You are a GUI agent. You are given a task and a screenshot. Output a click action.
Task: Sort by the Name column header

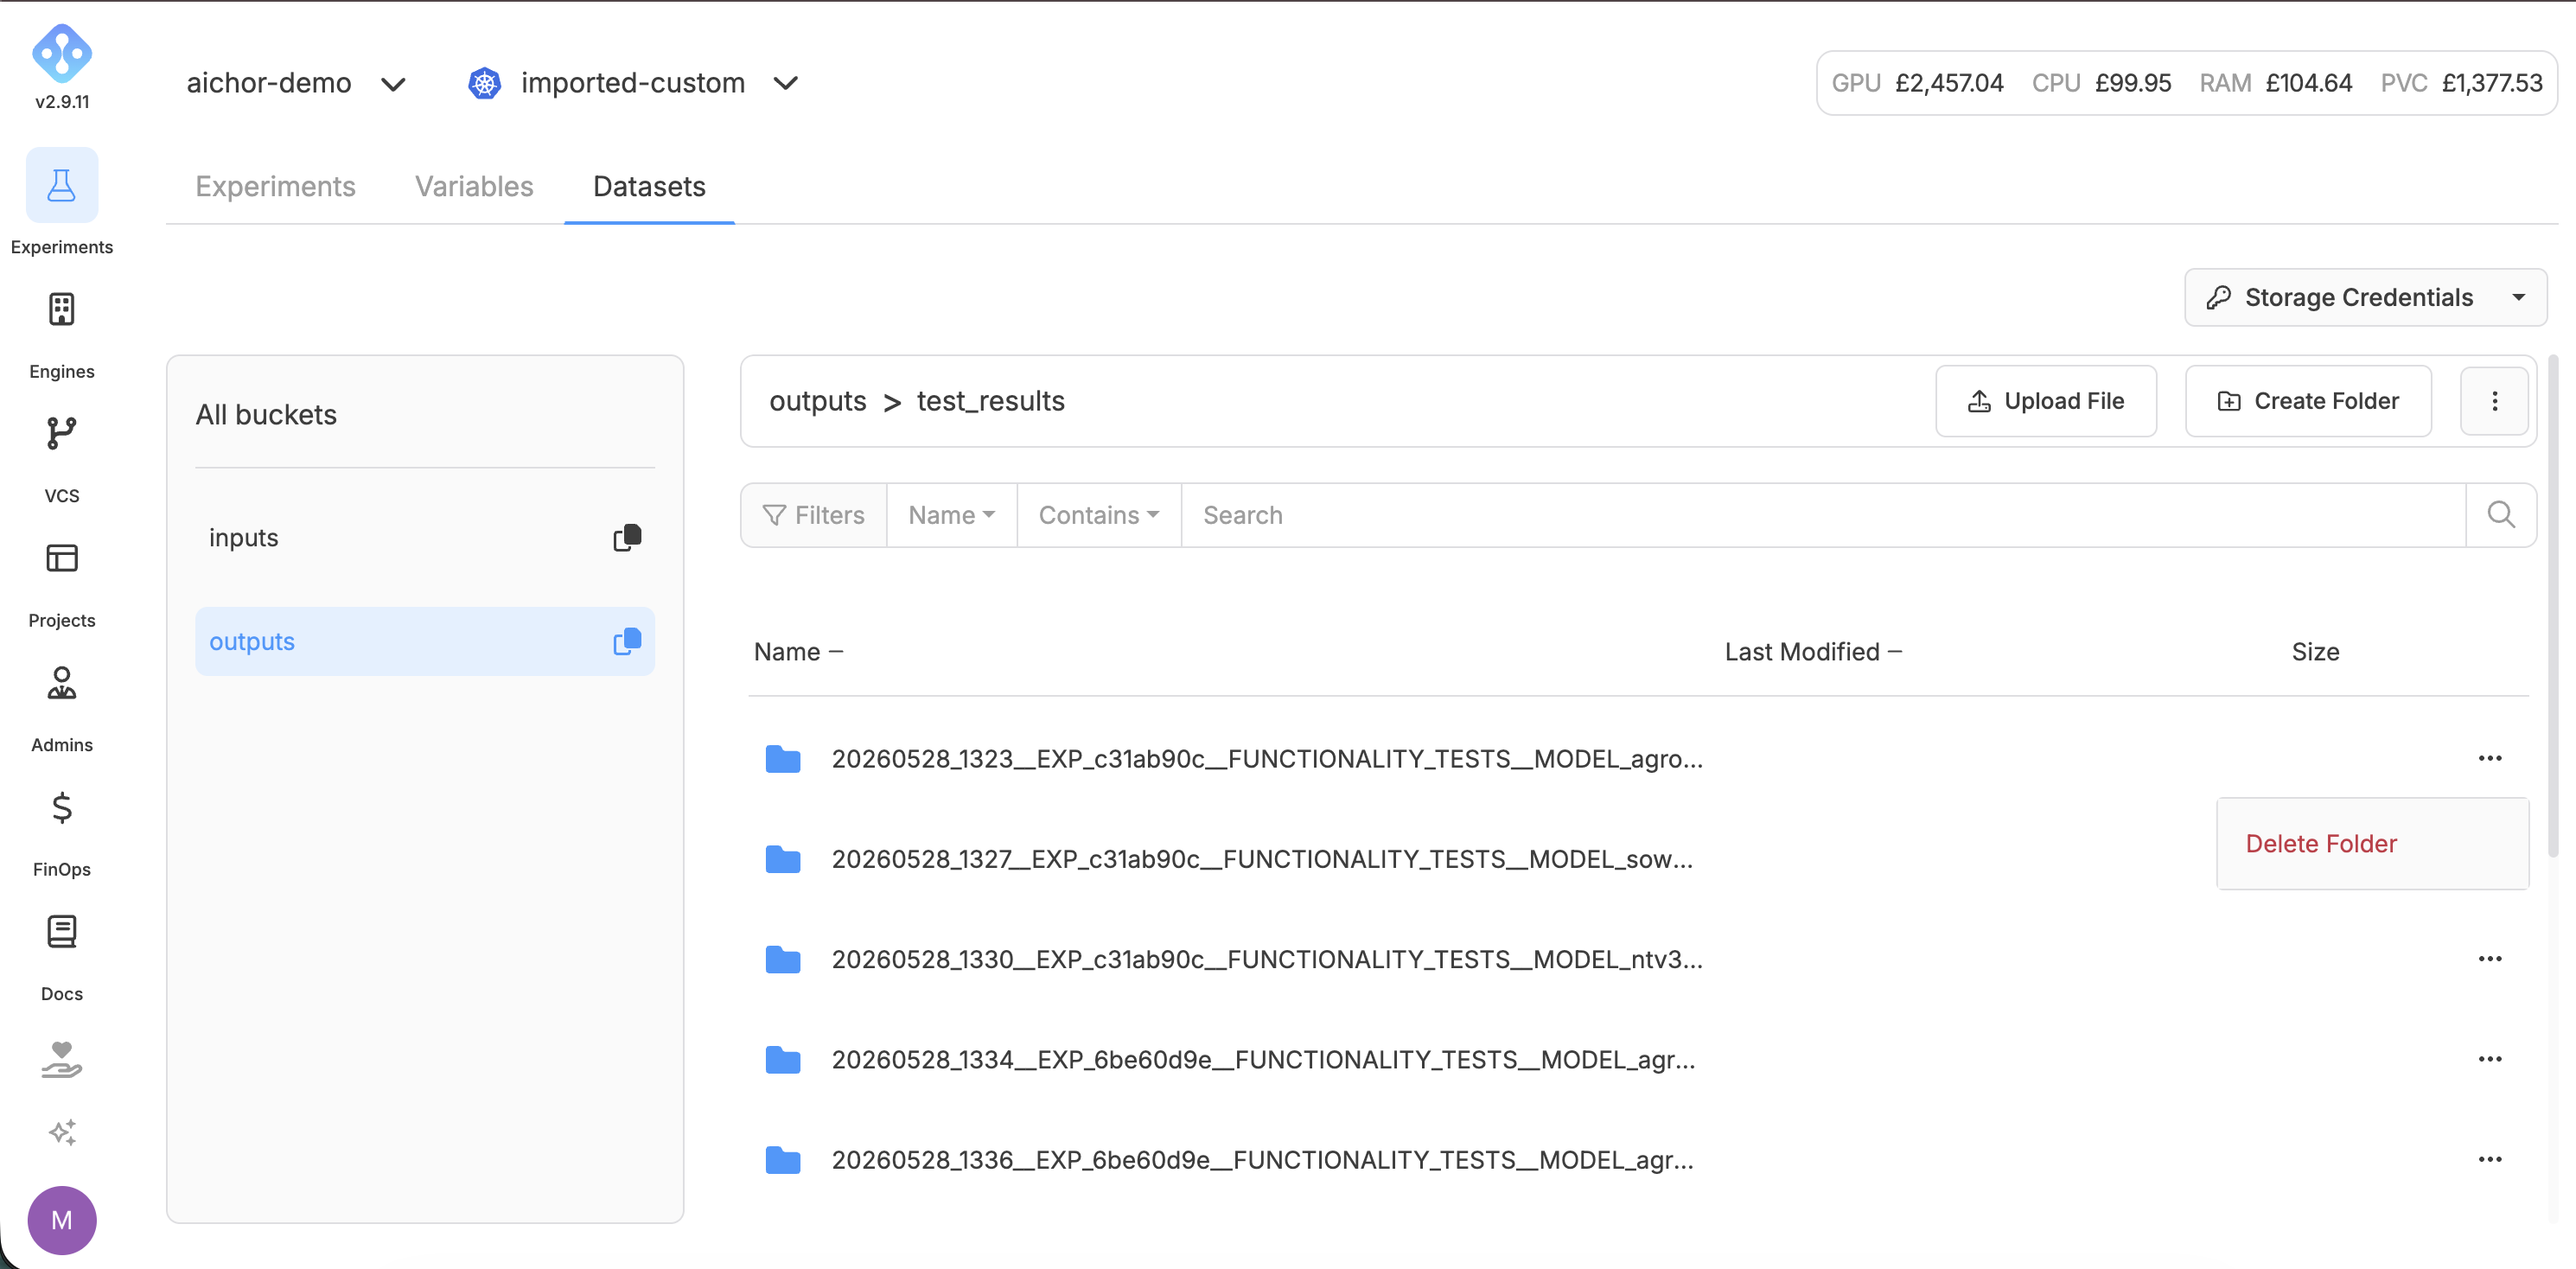pos(798,652)
